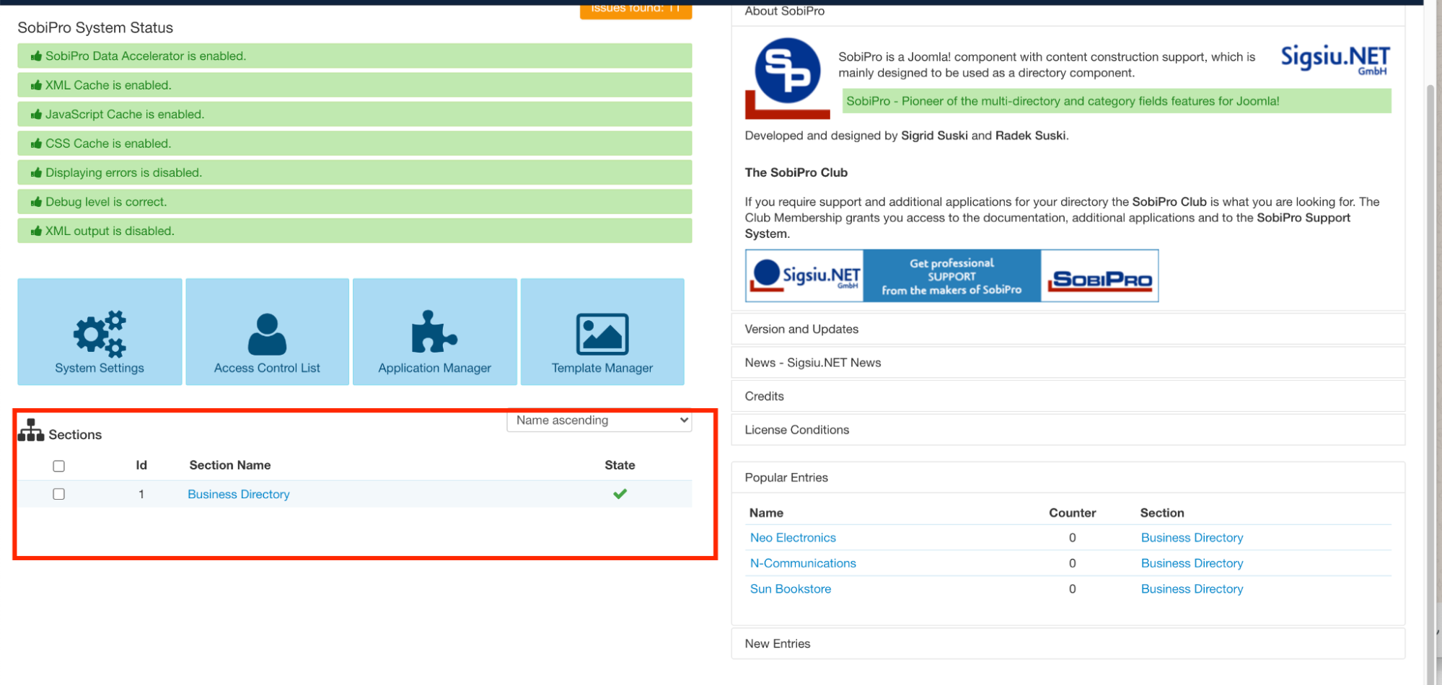Click Section header in Popular Entries

pos(1162,513)
